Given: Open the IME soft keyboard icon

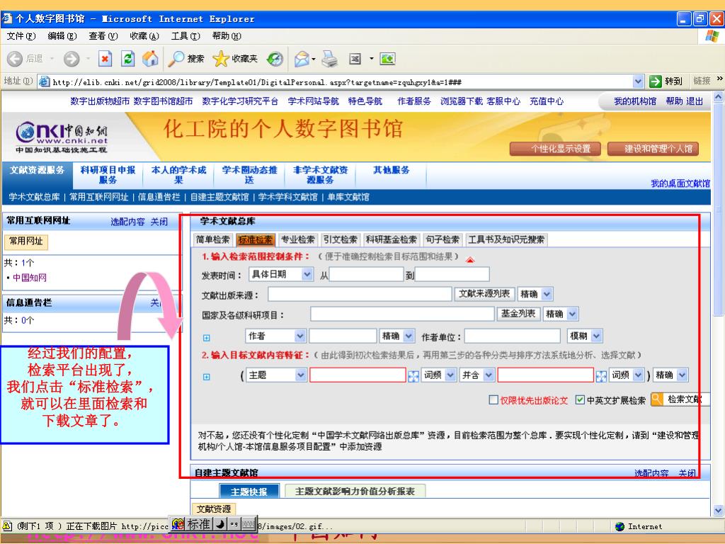Looking at the screenshot, I should [x=249, y=524].
